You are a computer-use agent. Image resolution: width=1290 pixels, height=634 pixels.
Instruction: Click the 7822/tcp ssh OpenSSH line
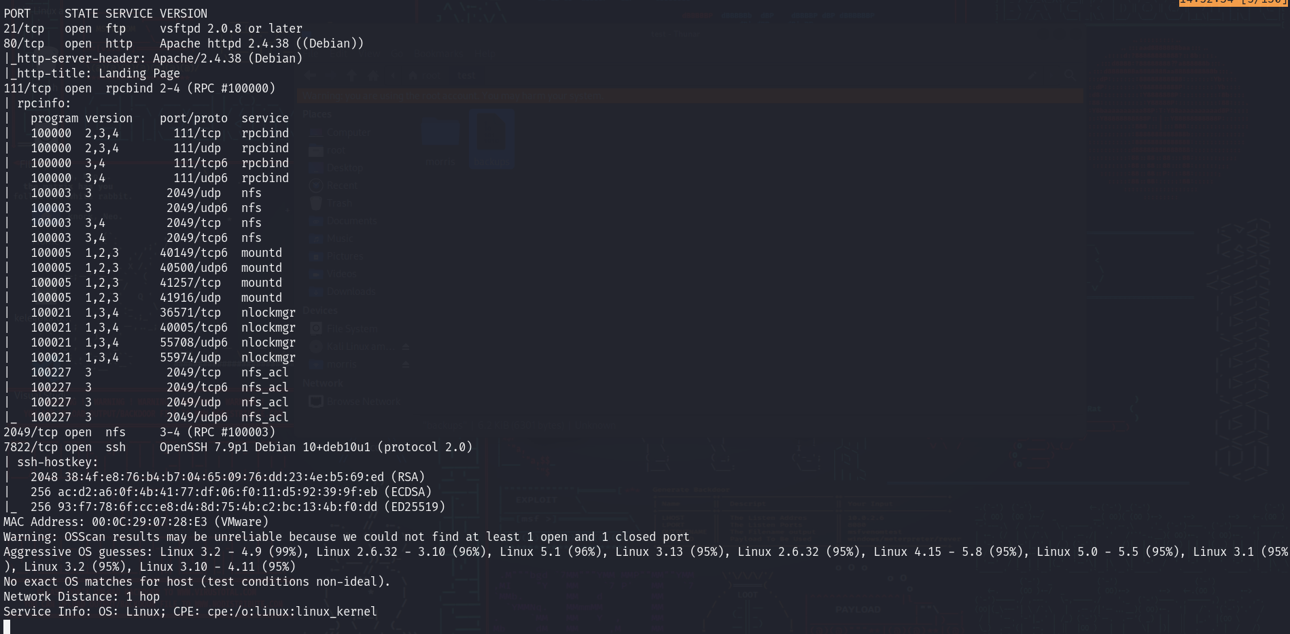[x=238, y=447]
